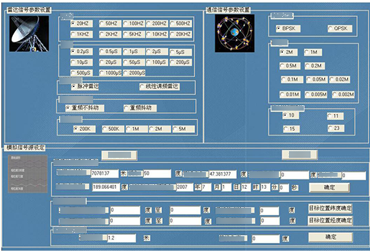Click the 目标位置纬度确定 button
Screen dimensions: 370x251
[330, 208]
